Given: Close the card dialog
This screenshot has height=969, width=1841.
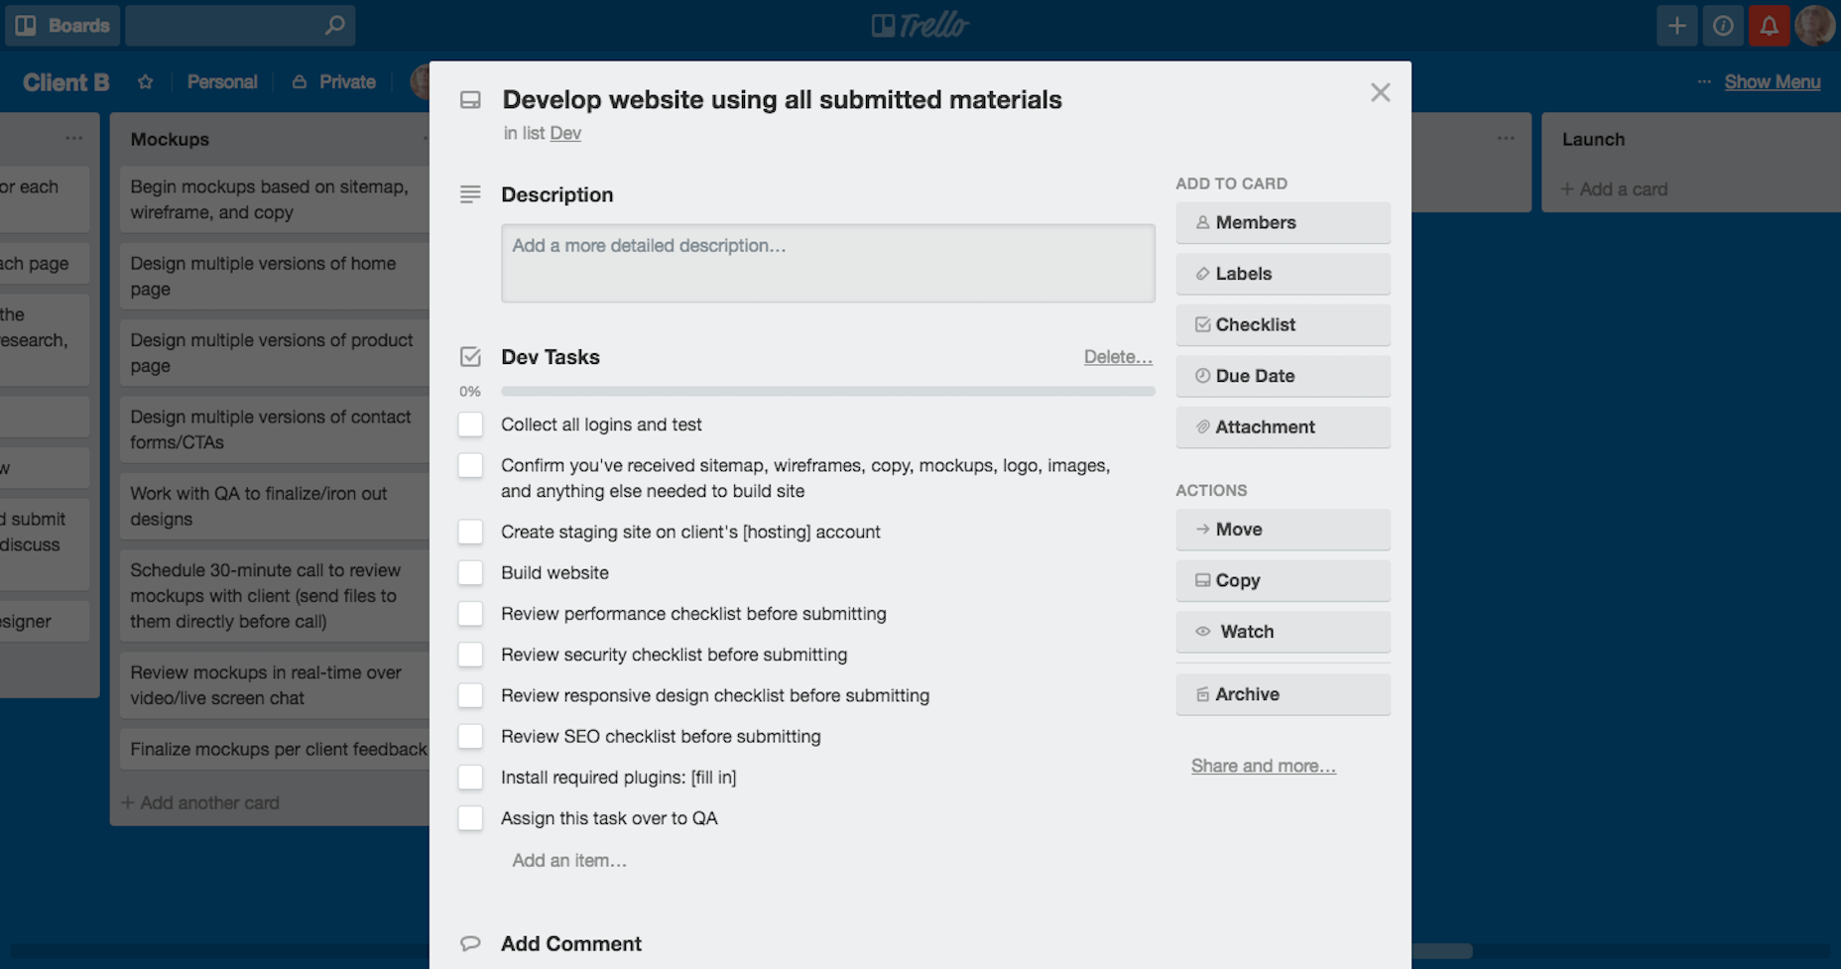Looking at the screenshot, I should tap(1380, 92).
